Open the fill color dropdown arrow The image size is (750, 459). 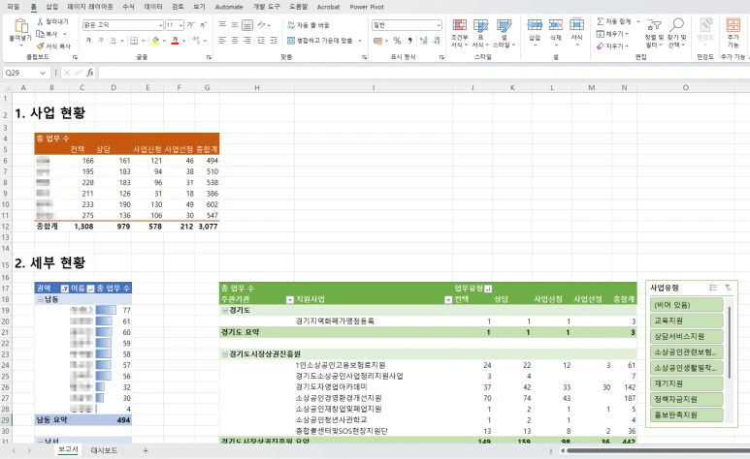tap(164, 41)
